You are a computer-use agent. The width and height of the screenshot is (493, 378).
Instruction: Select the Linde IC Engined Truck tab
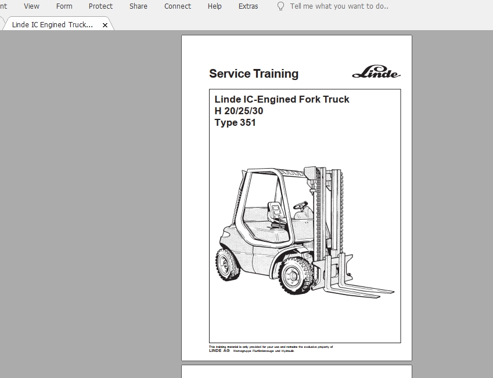pos(52,25)
